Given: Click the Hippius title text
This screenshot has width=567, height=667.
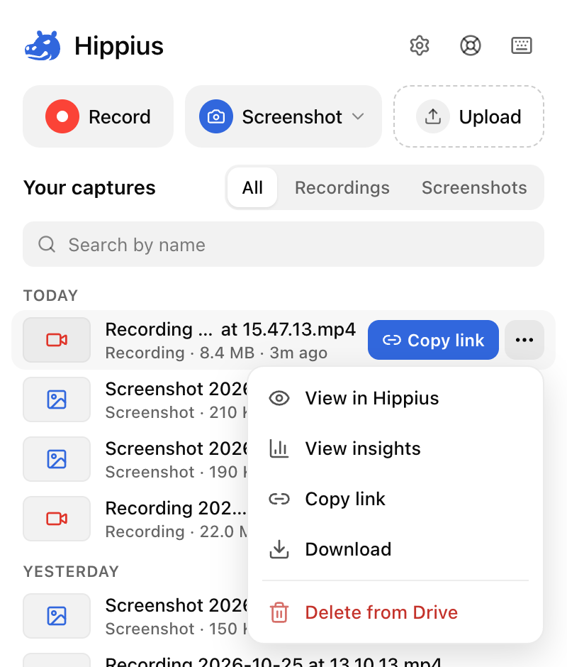Looking at the screenshot, I should 119,46.
